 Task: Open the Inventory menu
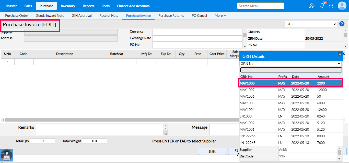click(68, 6)
